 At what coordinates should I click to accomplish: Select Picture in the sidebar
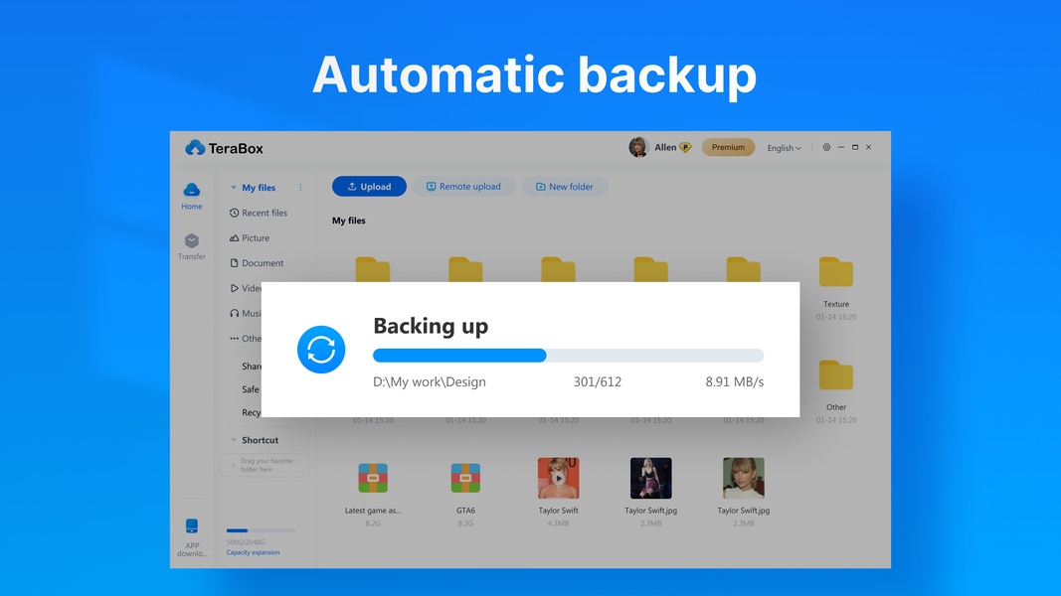(x=255, y=238)
